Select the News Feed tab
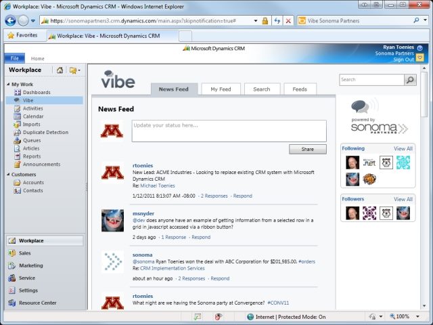This screenshot has height=325, width=433. click(x=174, y=89)
